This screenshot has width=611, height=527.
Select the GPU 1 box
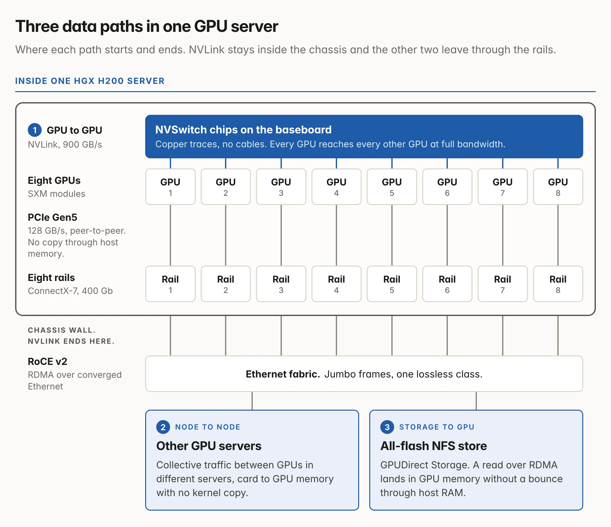(170, 187)
